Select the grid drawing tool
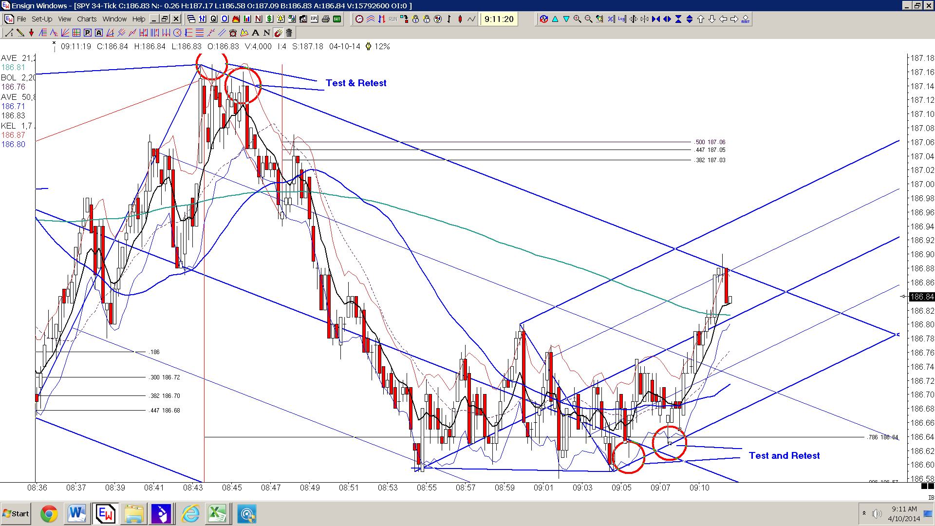 pyautogui.click(x=76, y=33)
